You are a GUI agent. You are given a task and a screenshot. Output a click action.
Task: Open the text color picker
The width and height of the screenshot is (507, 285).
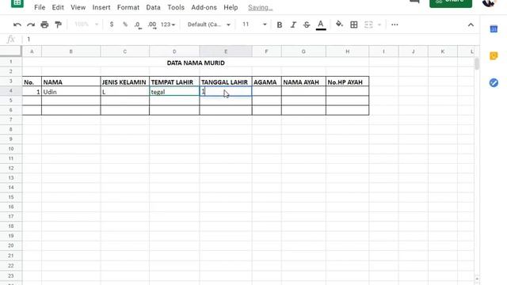[321, 25]
